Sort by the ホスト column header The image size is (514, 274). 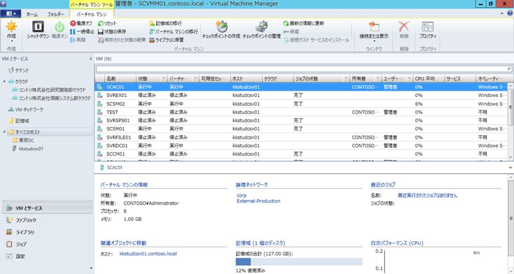(246, 78)
